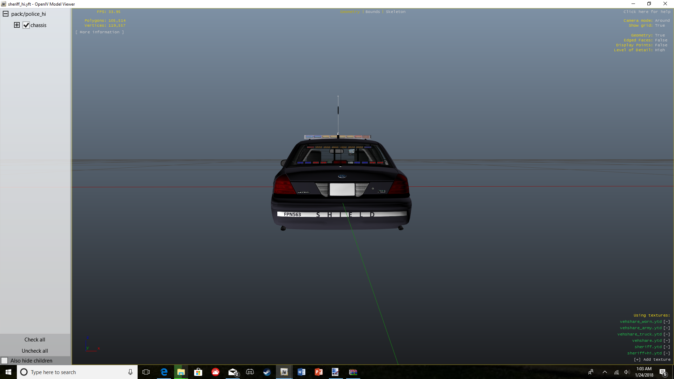Open File Explorer from taskbar
This screenshot has width=674, height=379.
click(x=181, y=372)
